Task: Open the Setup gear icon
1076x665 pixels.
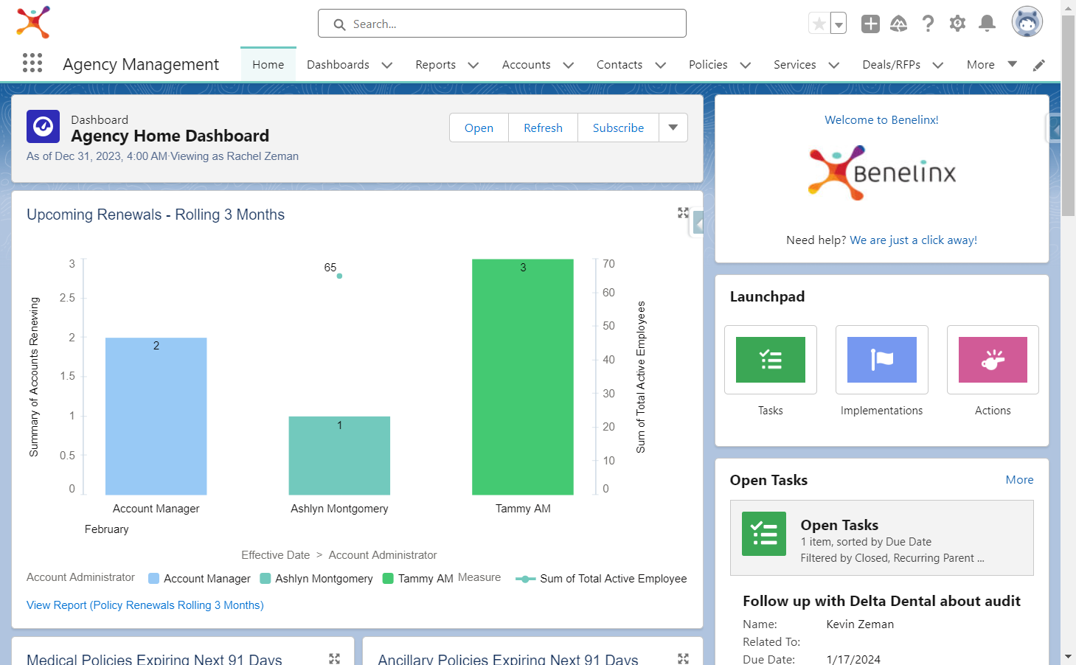Action: coord(957,24)
